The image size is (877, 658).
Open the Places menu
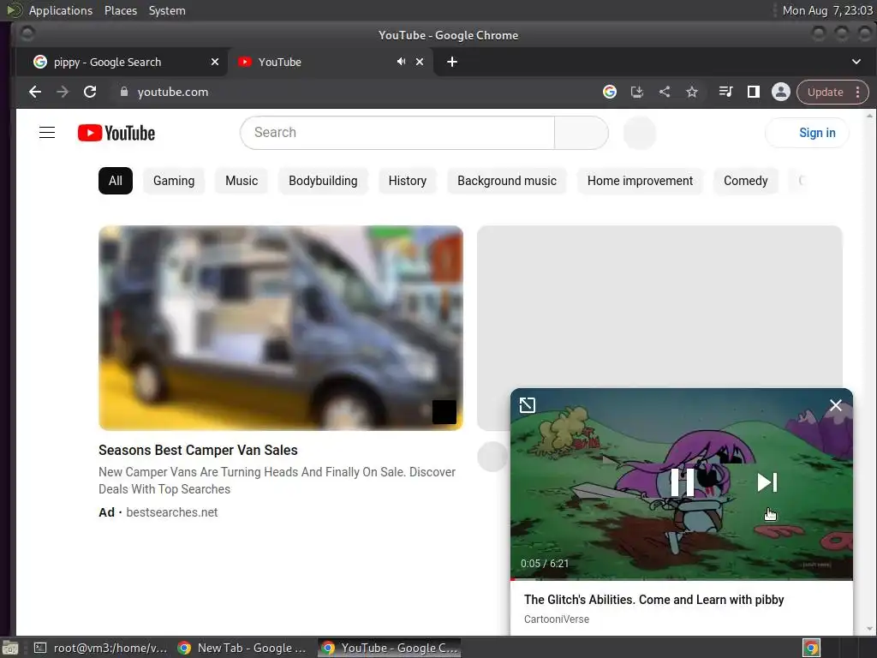coord(121,10)
